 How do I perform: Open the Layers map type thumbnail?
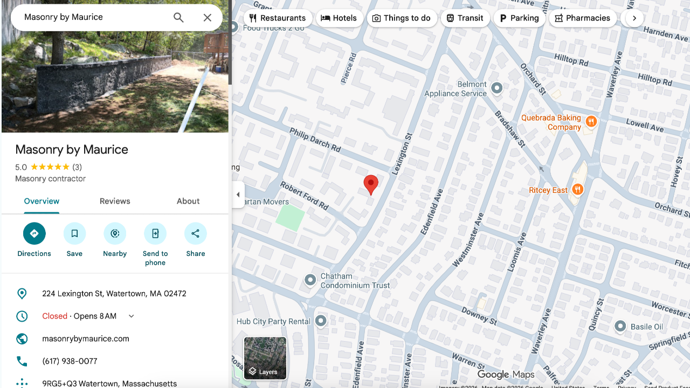click(265, 358)
